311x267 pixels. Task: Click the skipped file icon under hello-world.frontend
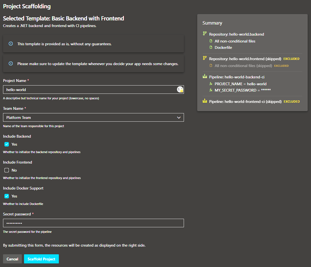pos(210,66)
